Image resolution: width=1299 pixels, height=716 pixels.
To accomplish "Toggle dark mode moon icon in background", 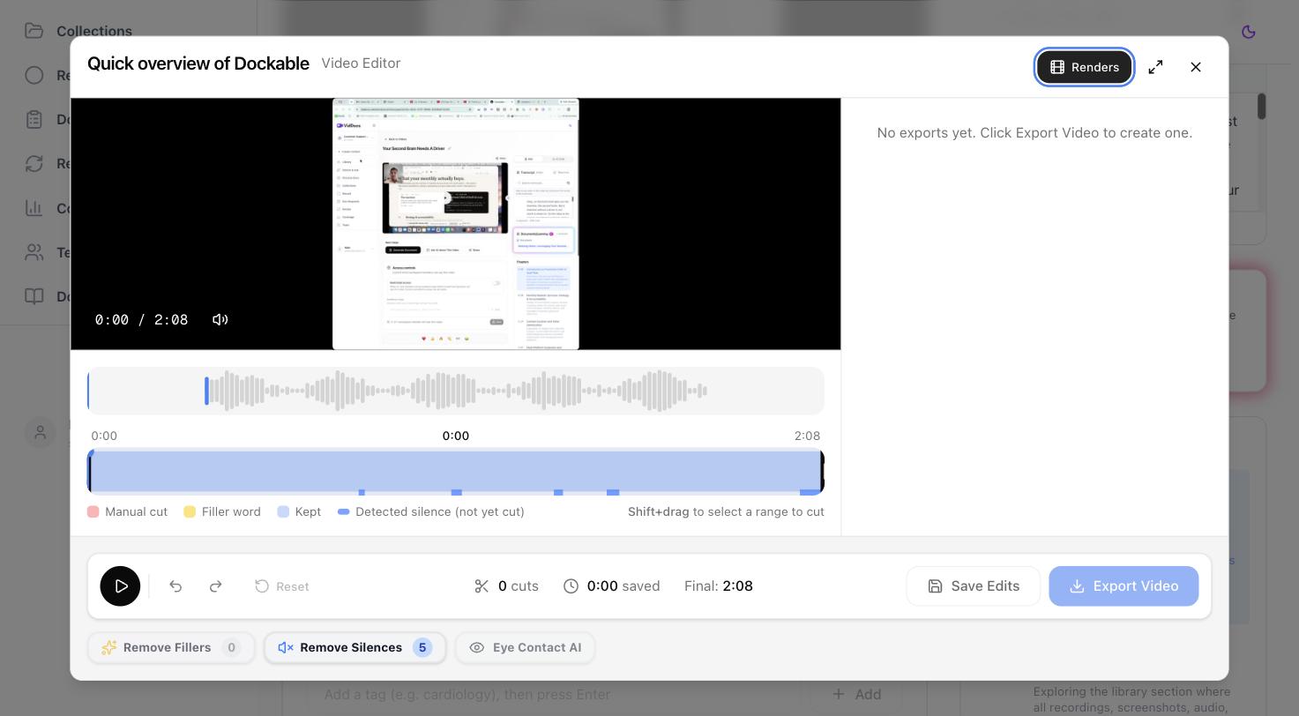I will tap(1248, 32).
